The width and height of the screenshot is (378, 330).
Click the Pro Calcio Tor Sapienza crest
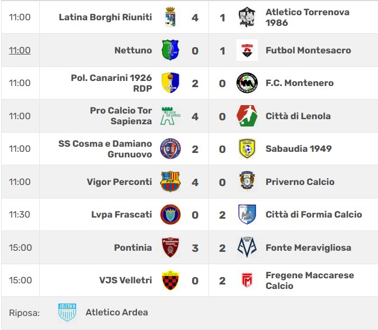[x=170, y=116]
